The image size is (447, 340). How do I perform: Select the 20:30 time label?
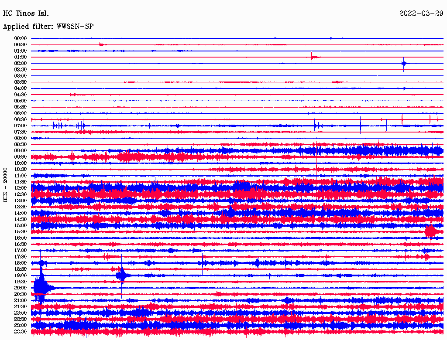click(x=21, y=294)
